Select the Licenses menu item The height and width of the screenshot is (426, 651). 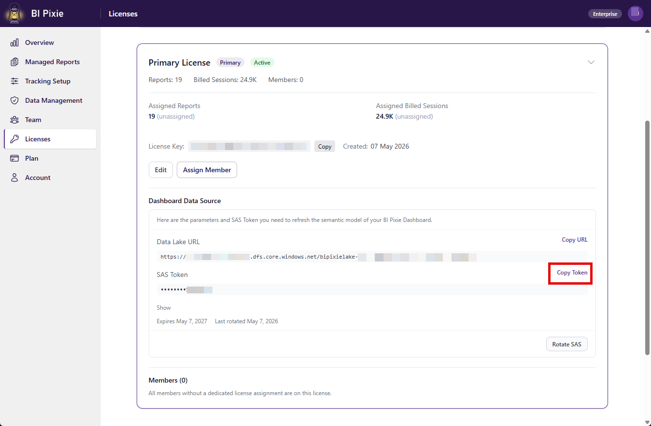(x=50, y=139)
